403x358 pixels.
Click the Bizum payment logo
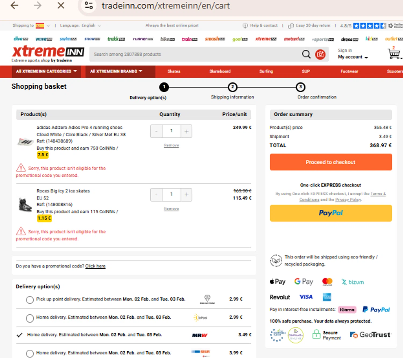pyautogui.click(x=352, y=282)
